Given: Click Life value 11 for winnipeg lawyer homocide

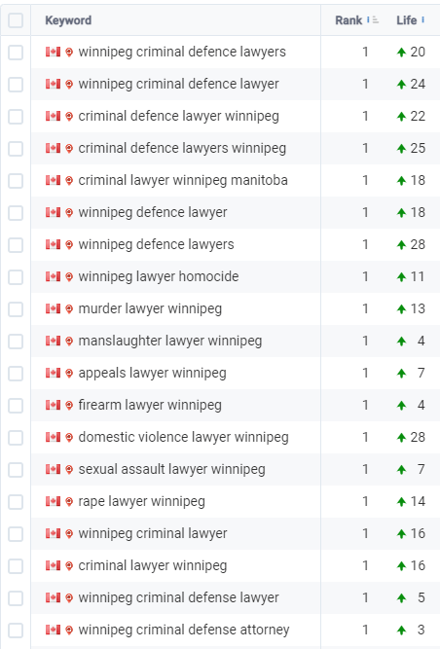Looking at the screenshot, I should 418,276.
